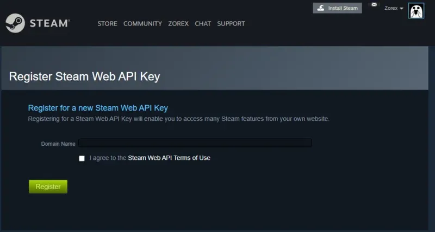435x232 pixels.
Task: Click the green Register button
Action: (x=48, y=186)
